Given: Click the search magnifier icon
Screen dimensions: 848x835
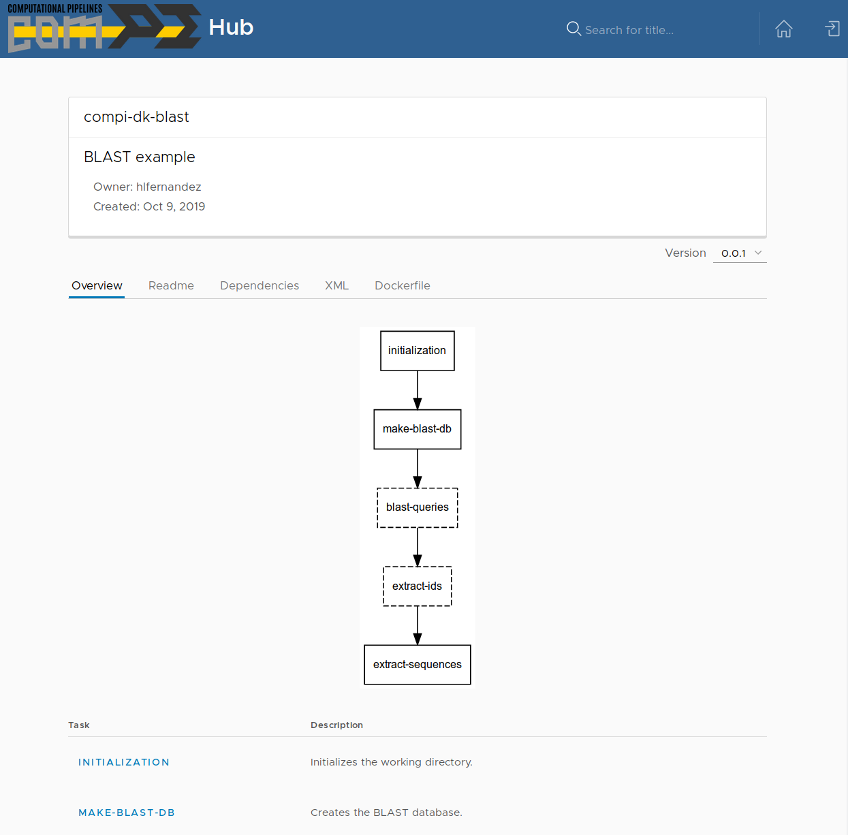Looking at the screenshot, I should tap(574, 29).
